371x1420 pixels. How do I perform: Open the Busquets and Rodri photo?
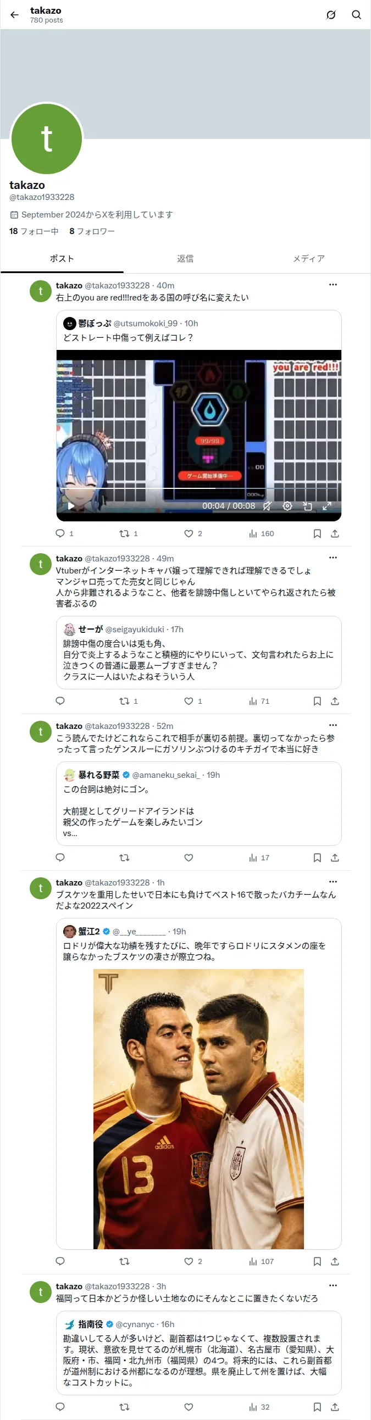[198, 1109]
